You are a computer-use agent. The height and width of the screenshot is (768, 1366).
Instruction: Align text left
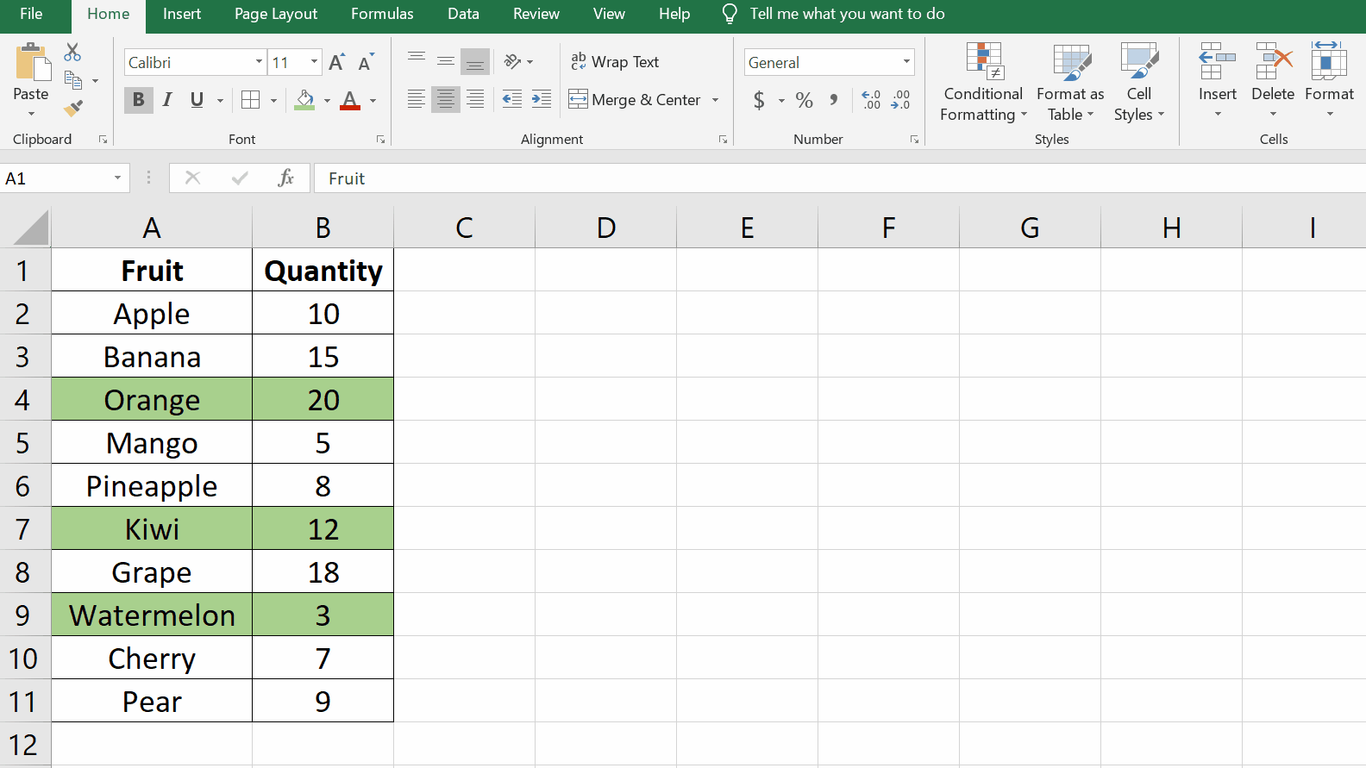(x=417, y=100)
